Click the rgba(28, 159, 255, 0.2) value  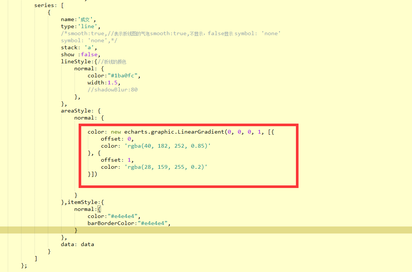point(166,167)
